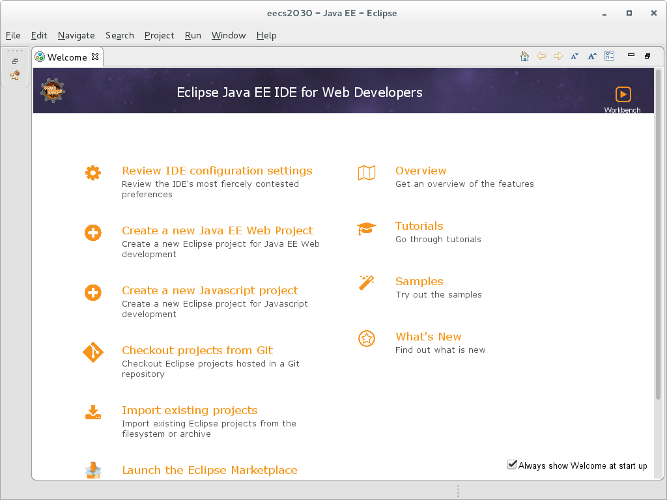Open the hierarchy view icon in left sidebar
The image size is (667, 500).
coord(15,76)
